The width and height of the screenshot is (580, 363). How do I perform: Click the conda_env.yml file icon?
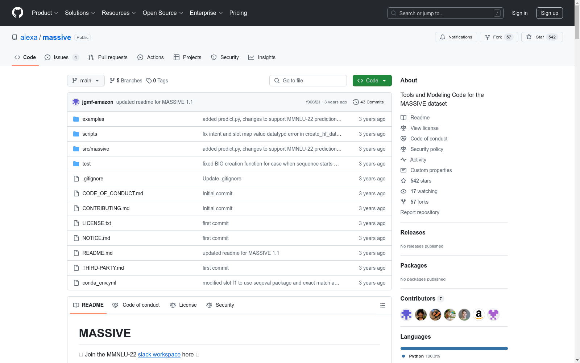[x=76, y=283]
